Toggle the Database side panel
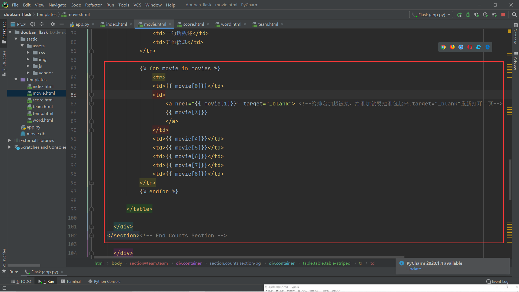519x292 pixels. (515, 34)
